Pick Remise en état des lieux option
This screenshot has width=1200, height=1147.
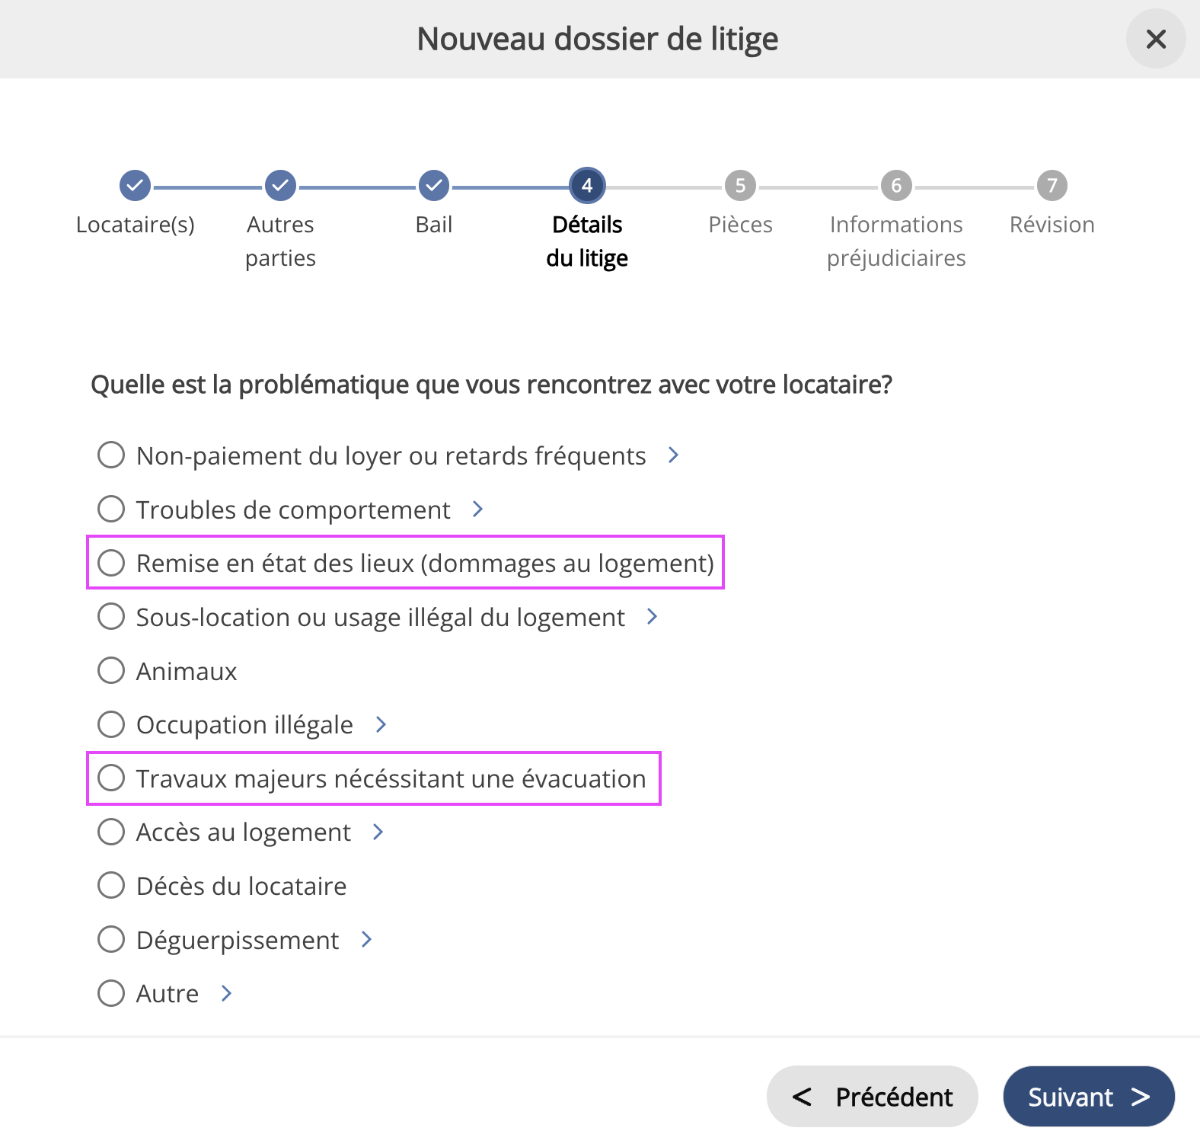pos(111,563)
